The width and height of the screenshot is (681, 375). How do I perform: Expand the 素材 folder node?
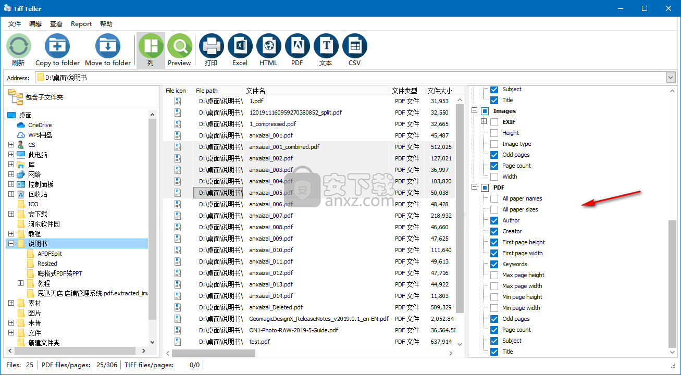pyautogui.click(x=11, y=303)
